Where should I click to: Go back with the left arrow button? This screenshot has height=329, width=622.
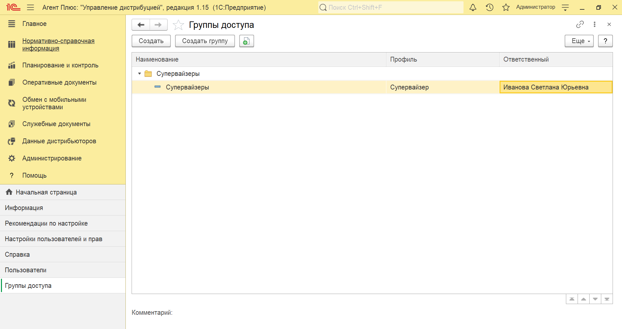tap(141, 25)
